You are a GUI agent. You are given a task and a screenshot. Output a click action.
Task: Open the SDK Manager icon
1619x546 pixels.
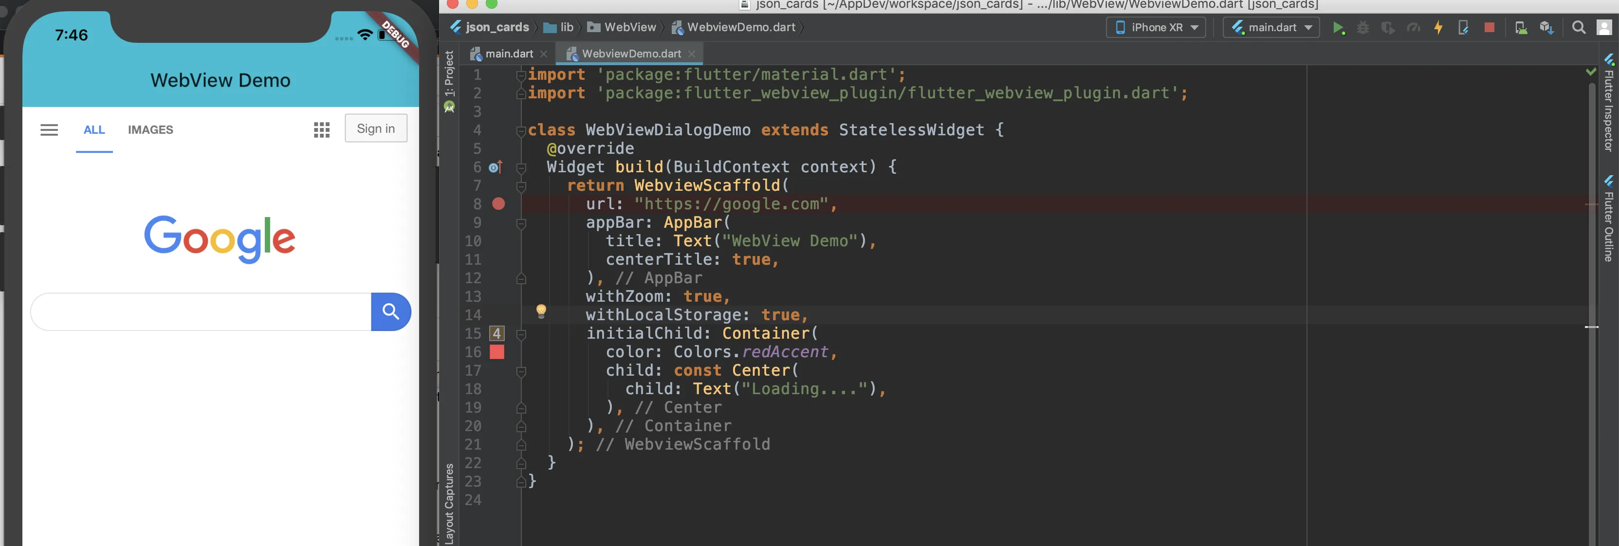pyautogui.click(x=1546, y=28)
